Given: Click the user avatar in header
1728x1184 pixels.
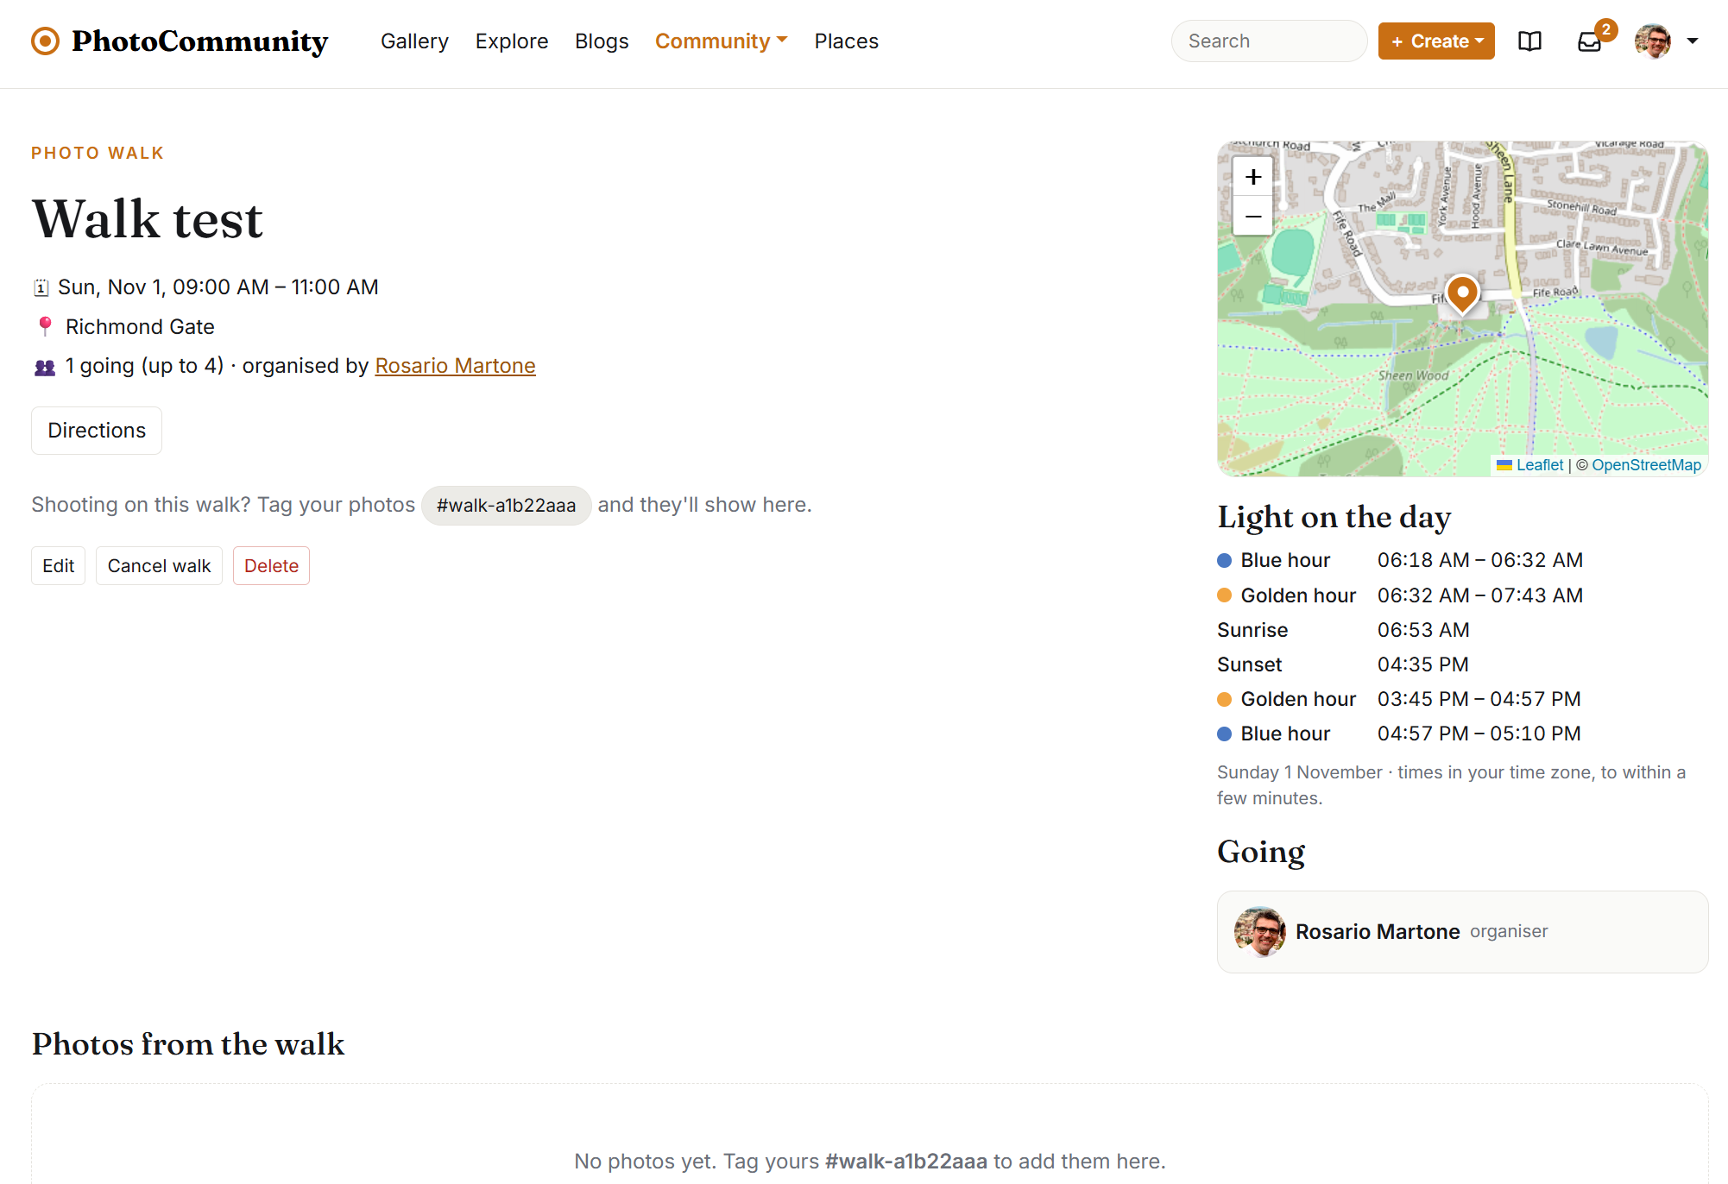Looking at the screenshot, I should tap(1653, 41).
